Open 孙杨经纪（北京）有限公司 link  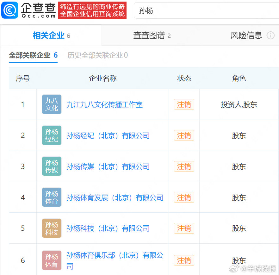coord(108,136)
